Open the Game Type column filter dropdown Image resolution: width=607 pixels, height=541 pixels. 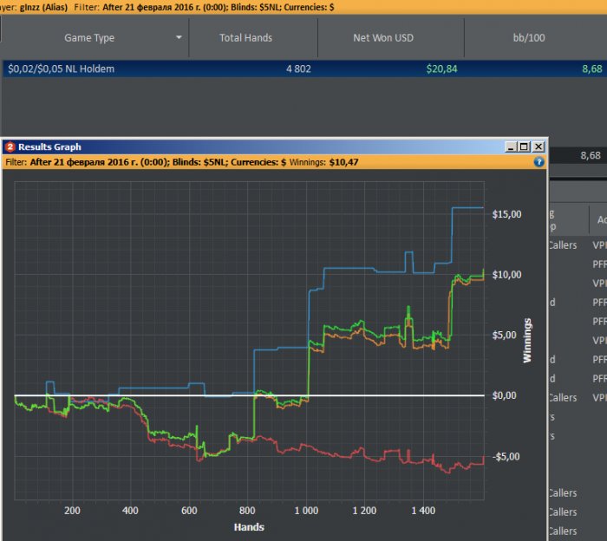click(x=179, y=38)
